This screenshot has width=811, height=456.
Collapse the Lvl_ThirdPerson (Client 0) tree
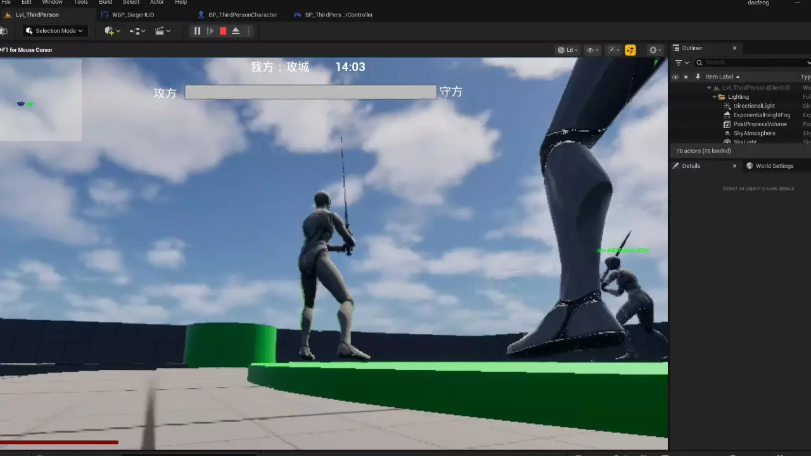coord(710,87)
